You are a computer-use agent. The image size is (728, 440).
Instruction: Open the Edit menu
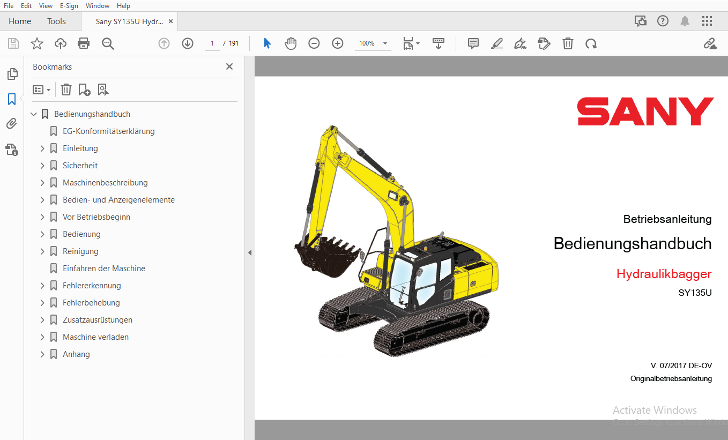[x=26, y=5]
